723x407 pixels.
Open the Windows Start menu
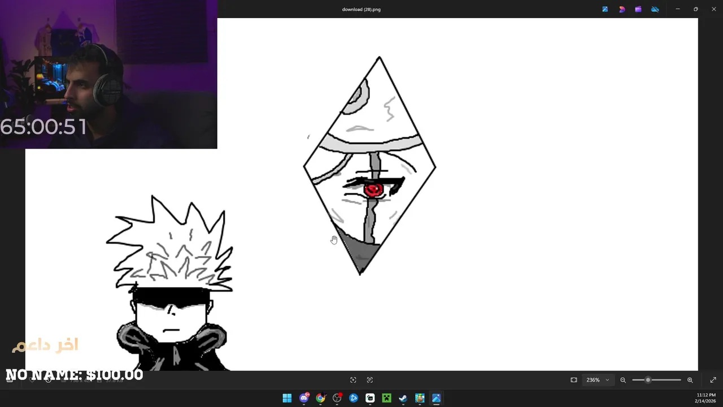click(x=287, y=398)
